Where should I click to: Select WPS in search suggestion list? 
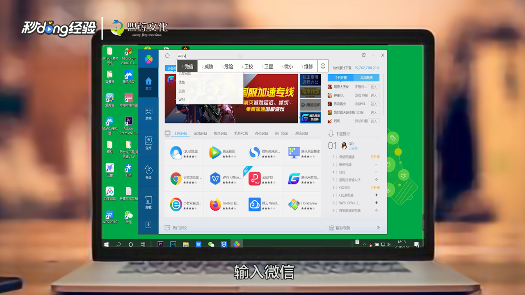pyautogui.click(x=182, y=100)
